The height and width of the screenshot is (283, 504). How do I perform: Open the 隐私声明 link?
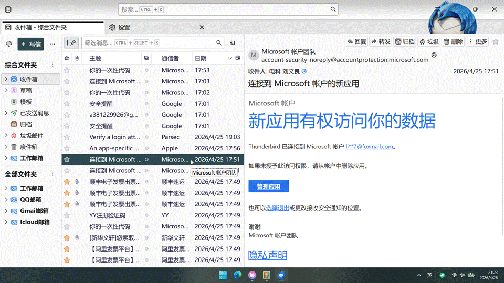(268, 255)
